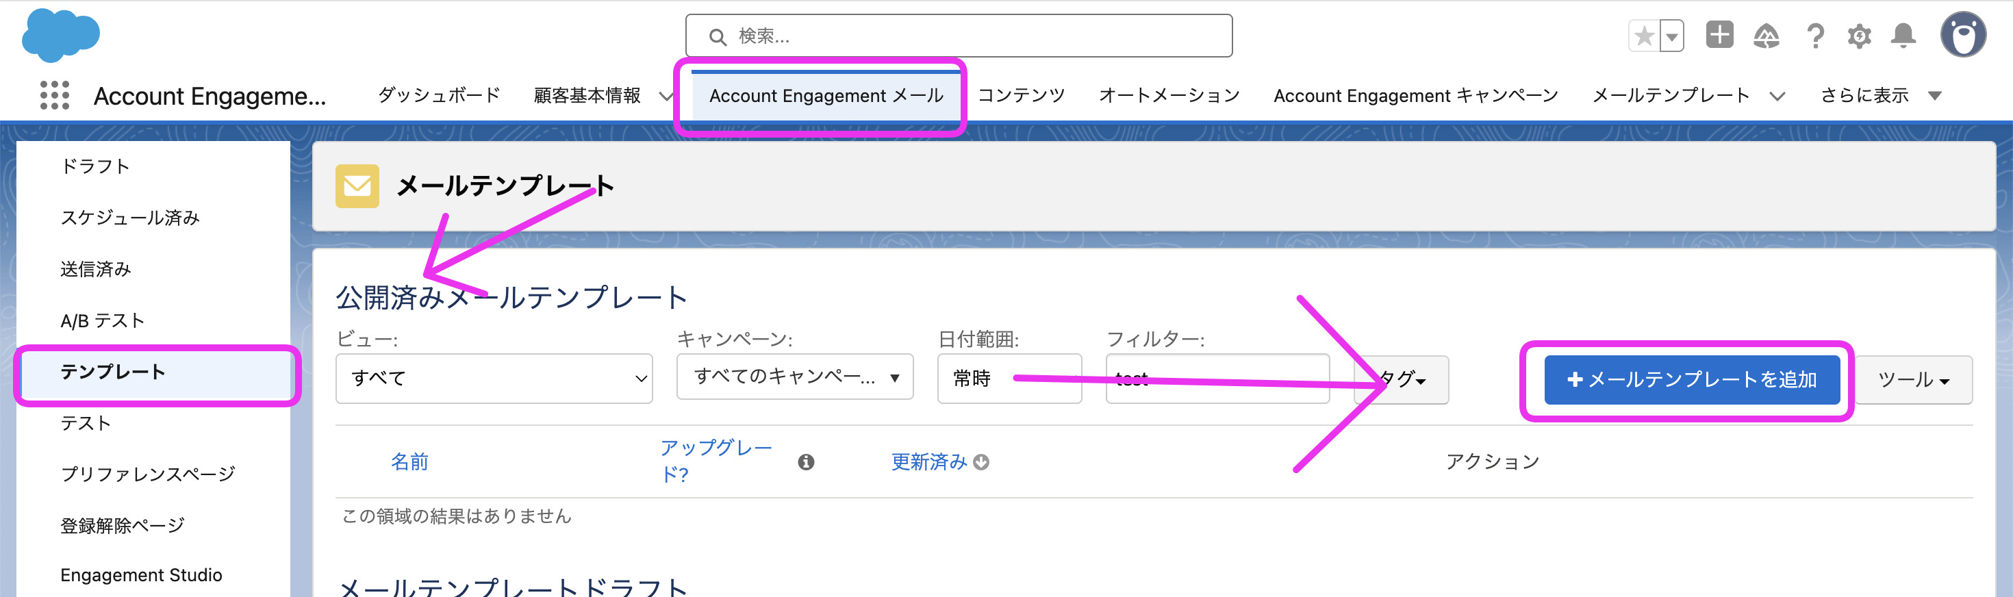Open the notifications bell
The width and height of the screenshot is (2013, 597).
click(x=1903, y=36)
